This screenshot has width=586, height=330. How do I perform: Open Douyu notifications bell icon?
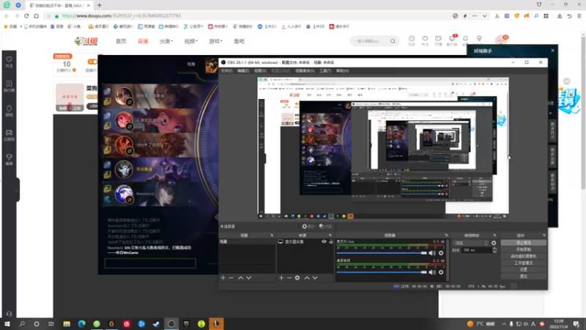point(465,40)
